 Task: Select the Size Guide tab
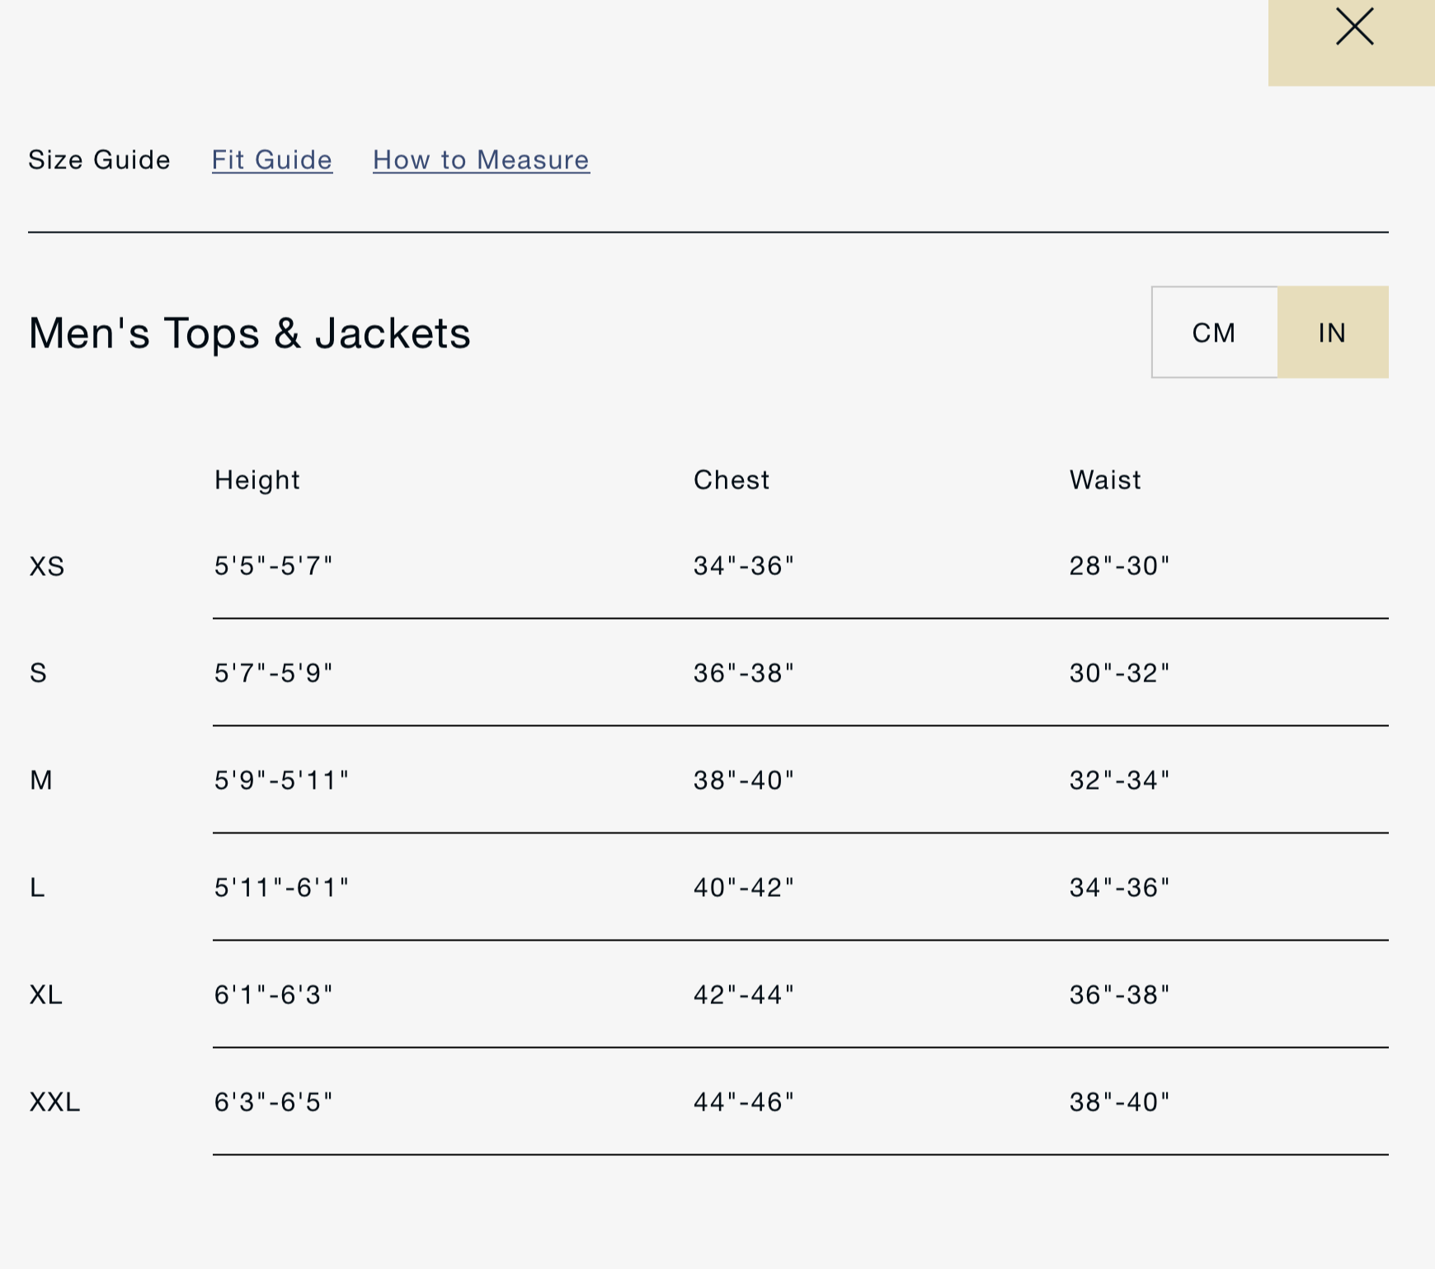point(99,160)
